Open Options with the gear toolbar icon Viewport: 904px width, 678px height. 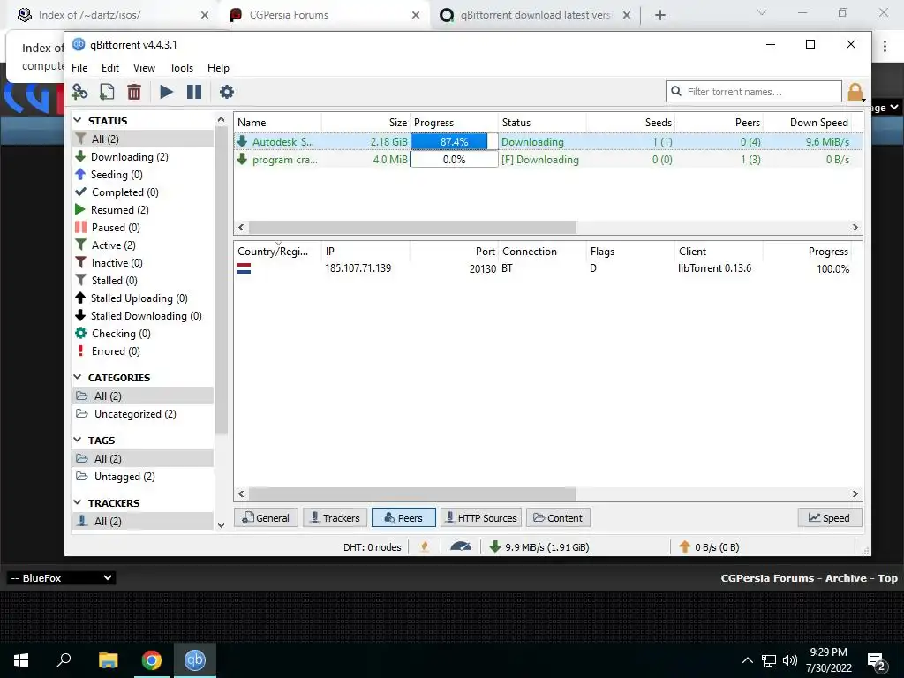(x=227, y=92)
